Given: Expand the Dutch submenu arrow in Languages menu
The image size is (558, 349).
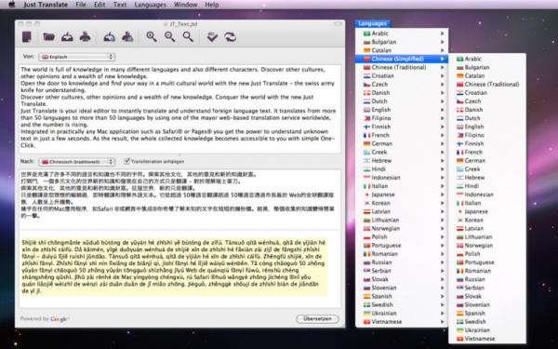Looking at the screenshot, I should coord(443,101).
